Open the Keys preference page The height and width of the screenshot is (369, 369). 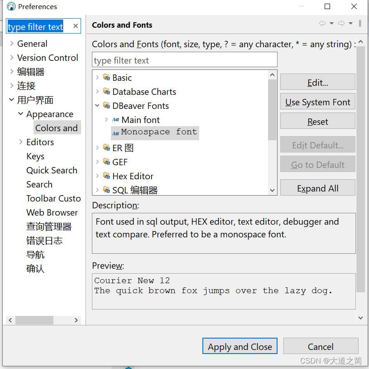point(35,156)
